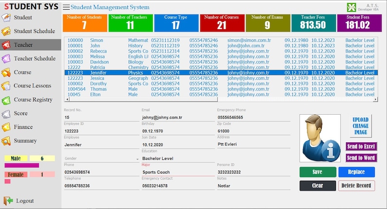Click the purple Student Fees tile

(359, 23)
